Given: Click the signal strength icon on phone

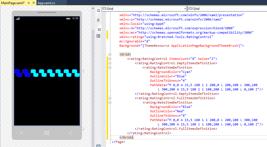Looking at the screenshot, I should pos(18,19).
